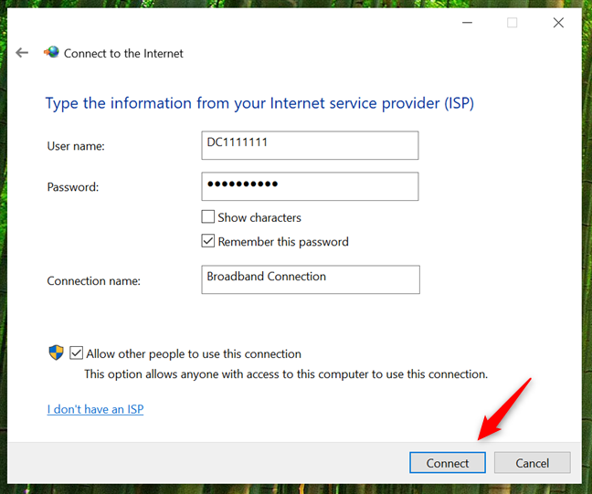Click the heading about ISP information
The height and width of the screenshot is (494, 592).
pyautogui.click(x=259, y=103)
